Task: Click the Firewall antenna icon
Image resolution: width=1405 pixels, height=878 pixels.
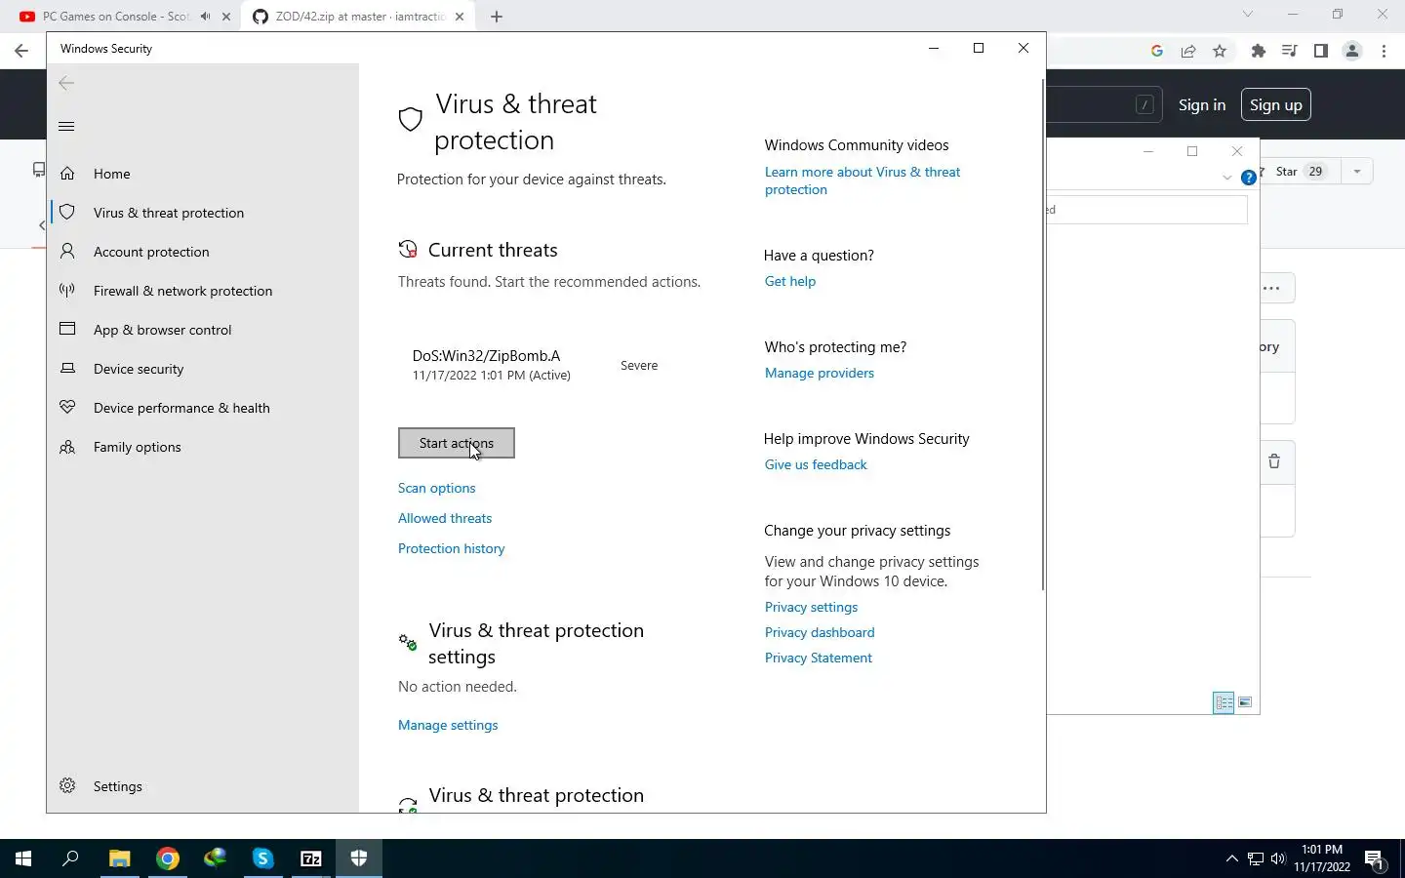Action: tap(67, 290)
